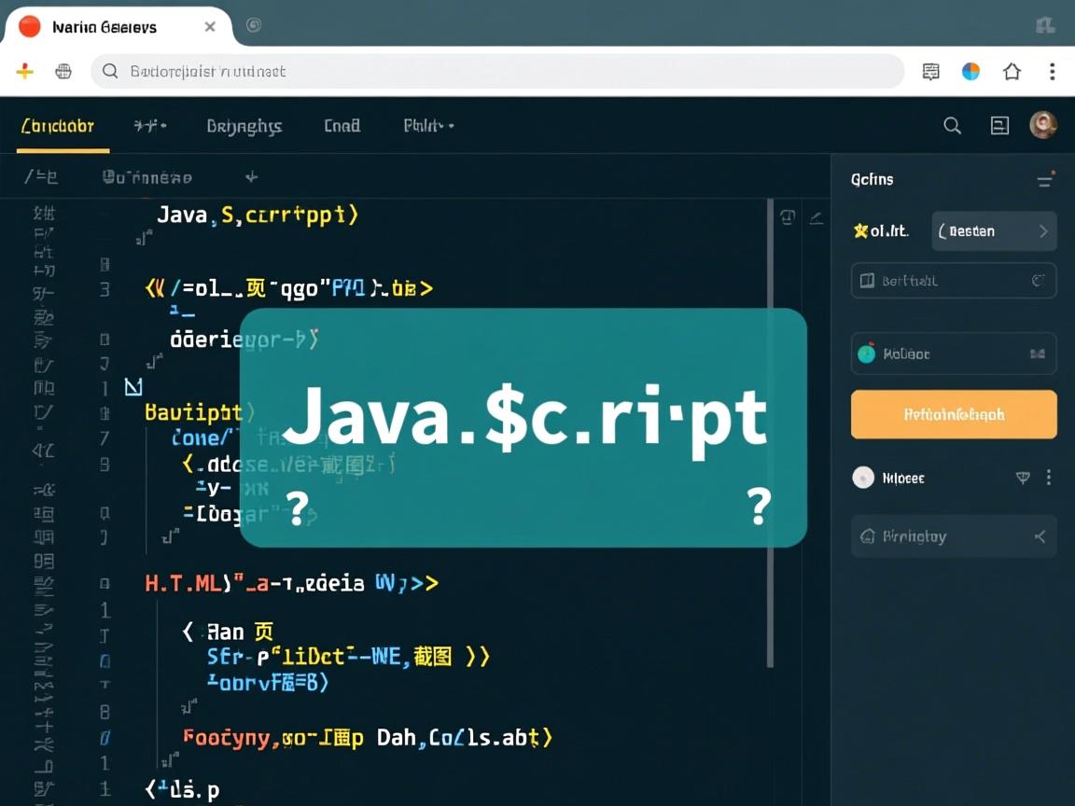The width and height of the screenshot is (1075, 806).
Task: Toggle the white circle next to Nlpoee
Action: pyautogui.click(x=863, y=478)
